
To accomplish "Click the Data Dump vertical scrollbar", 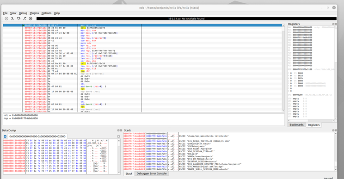I will tap(119, 157).
